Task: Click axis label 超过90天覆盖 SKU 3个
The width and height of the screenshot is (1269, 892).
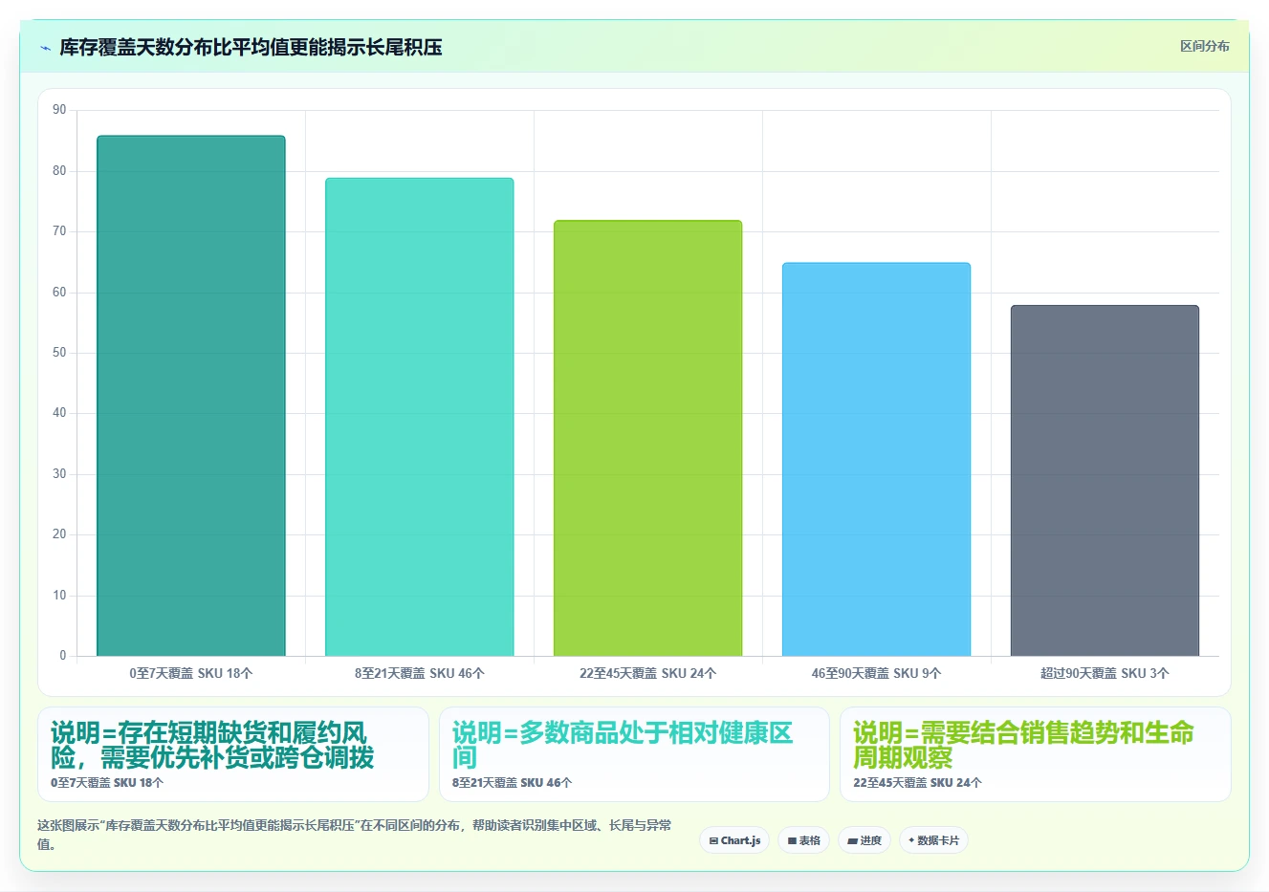Action: 1105,673
